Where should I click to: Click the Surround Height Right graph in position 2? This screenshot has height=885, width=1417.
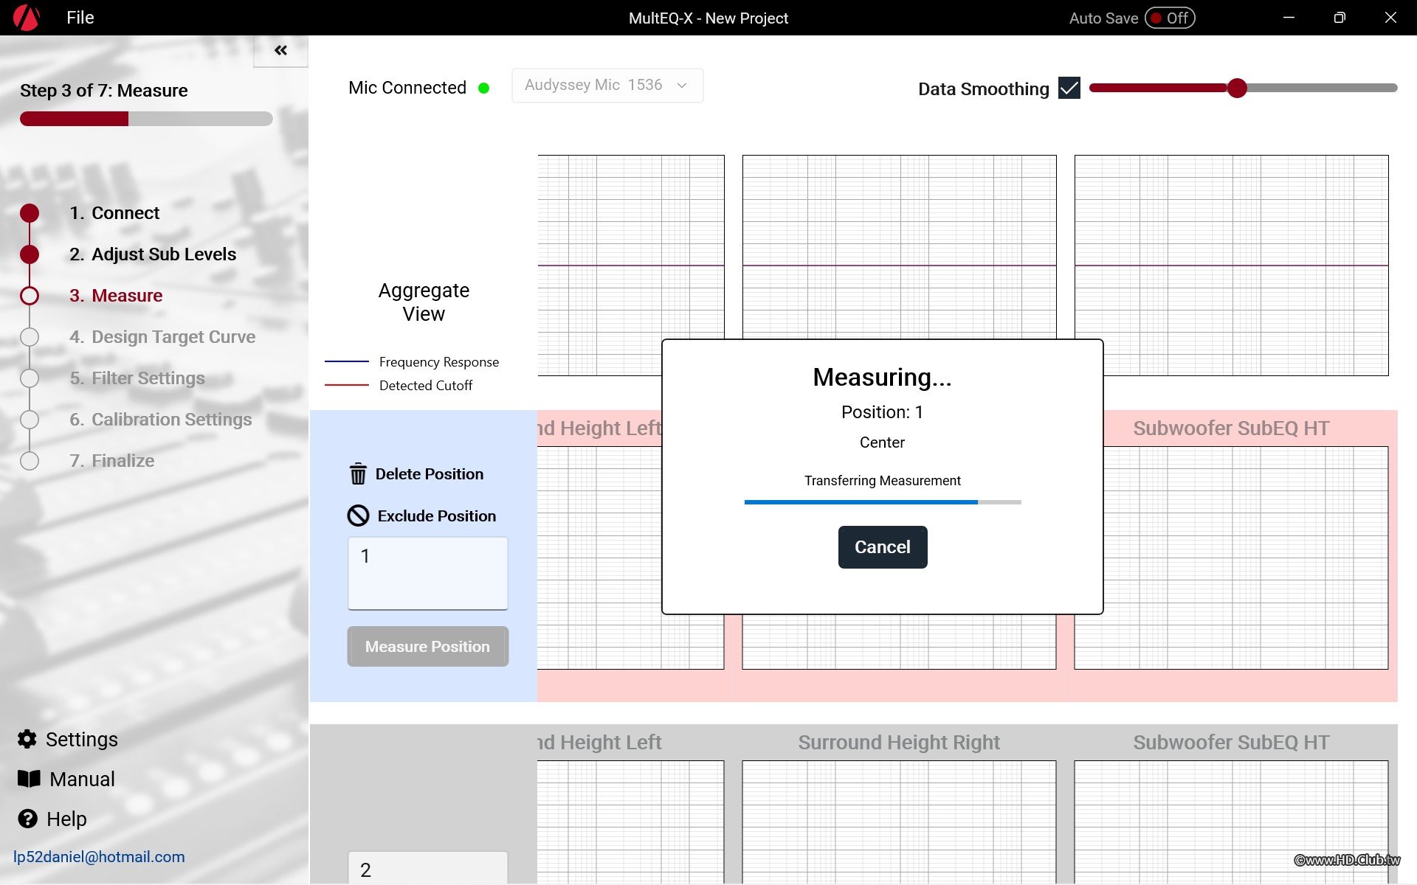pyautogui.click(x=899, y=822)
